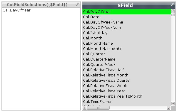Click vertical scrollbar down arrow

[173, 103]
